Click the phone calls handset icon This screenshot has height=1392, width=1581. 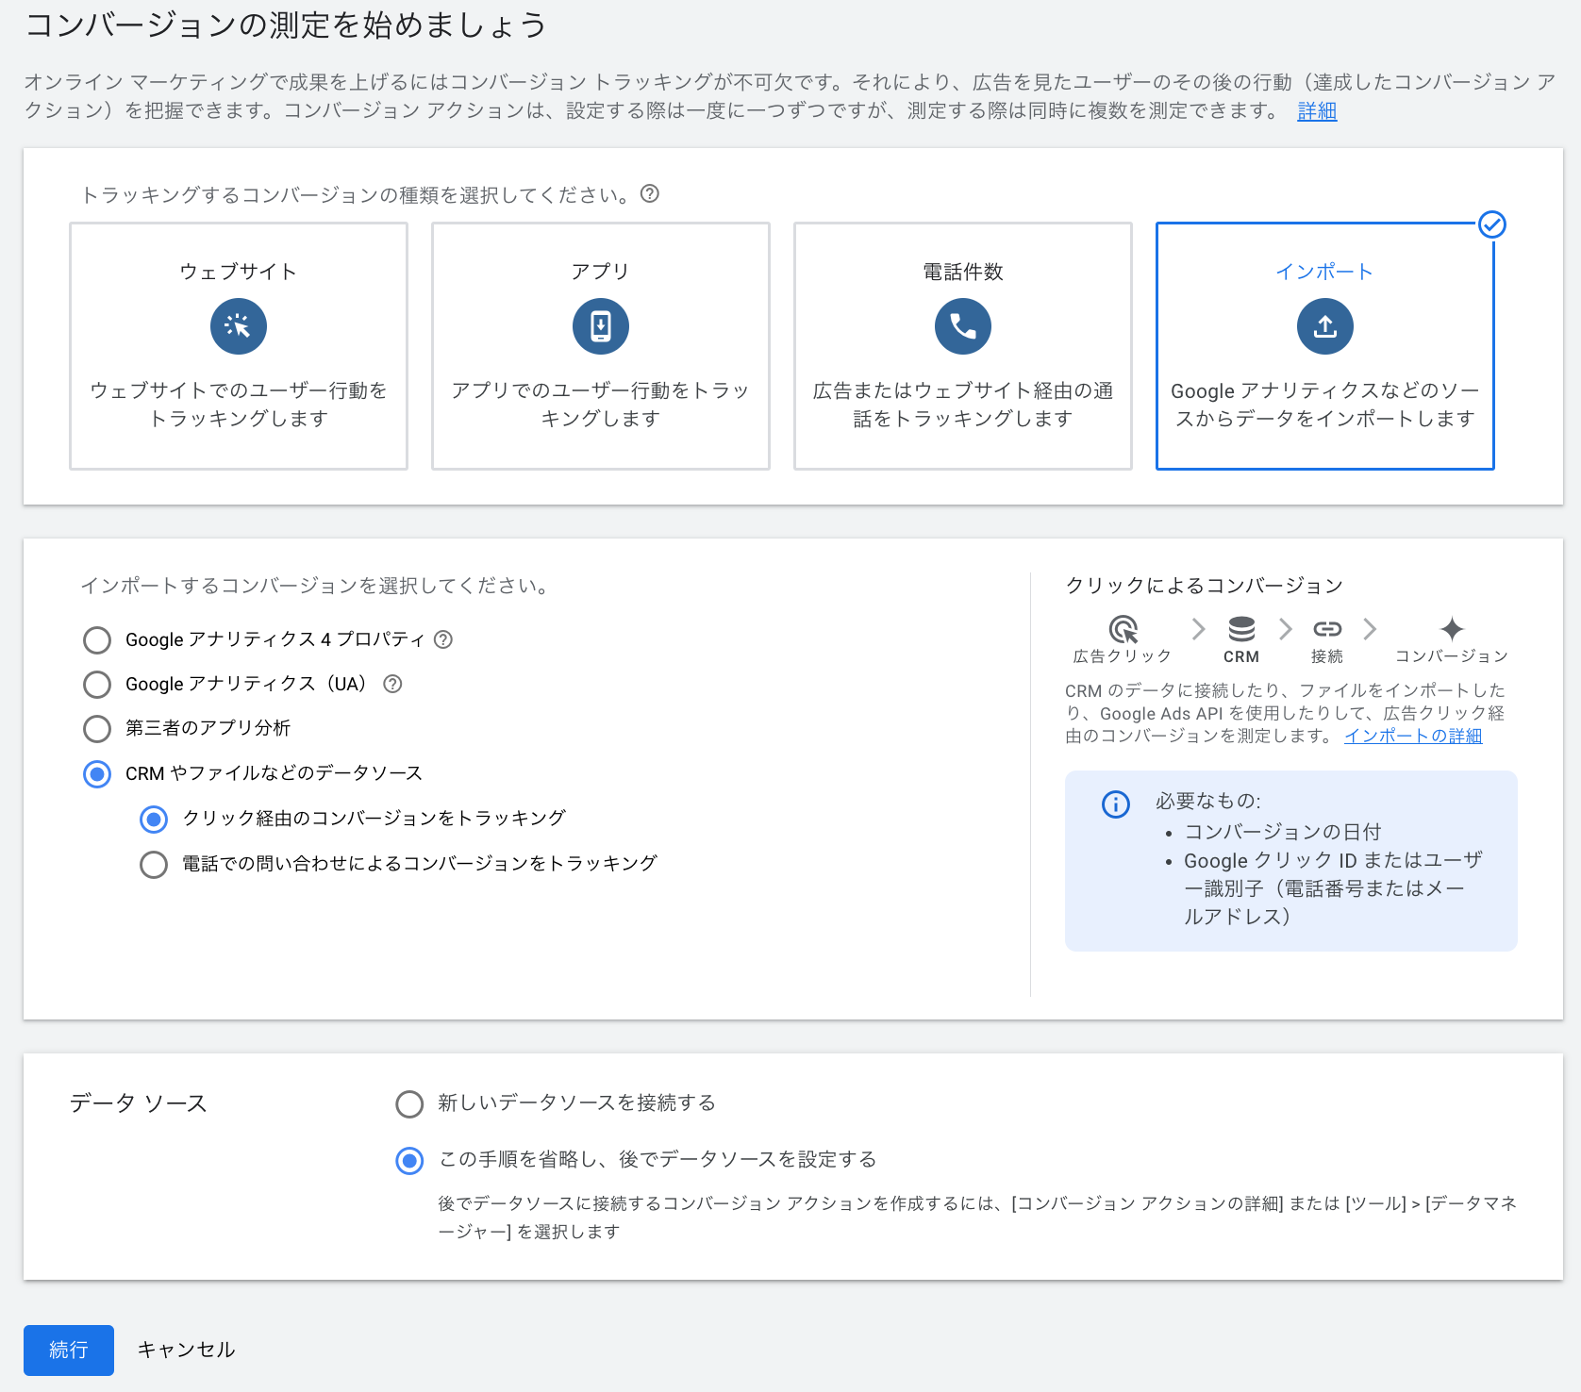click(963, 326)
